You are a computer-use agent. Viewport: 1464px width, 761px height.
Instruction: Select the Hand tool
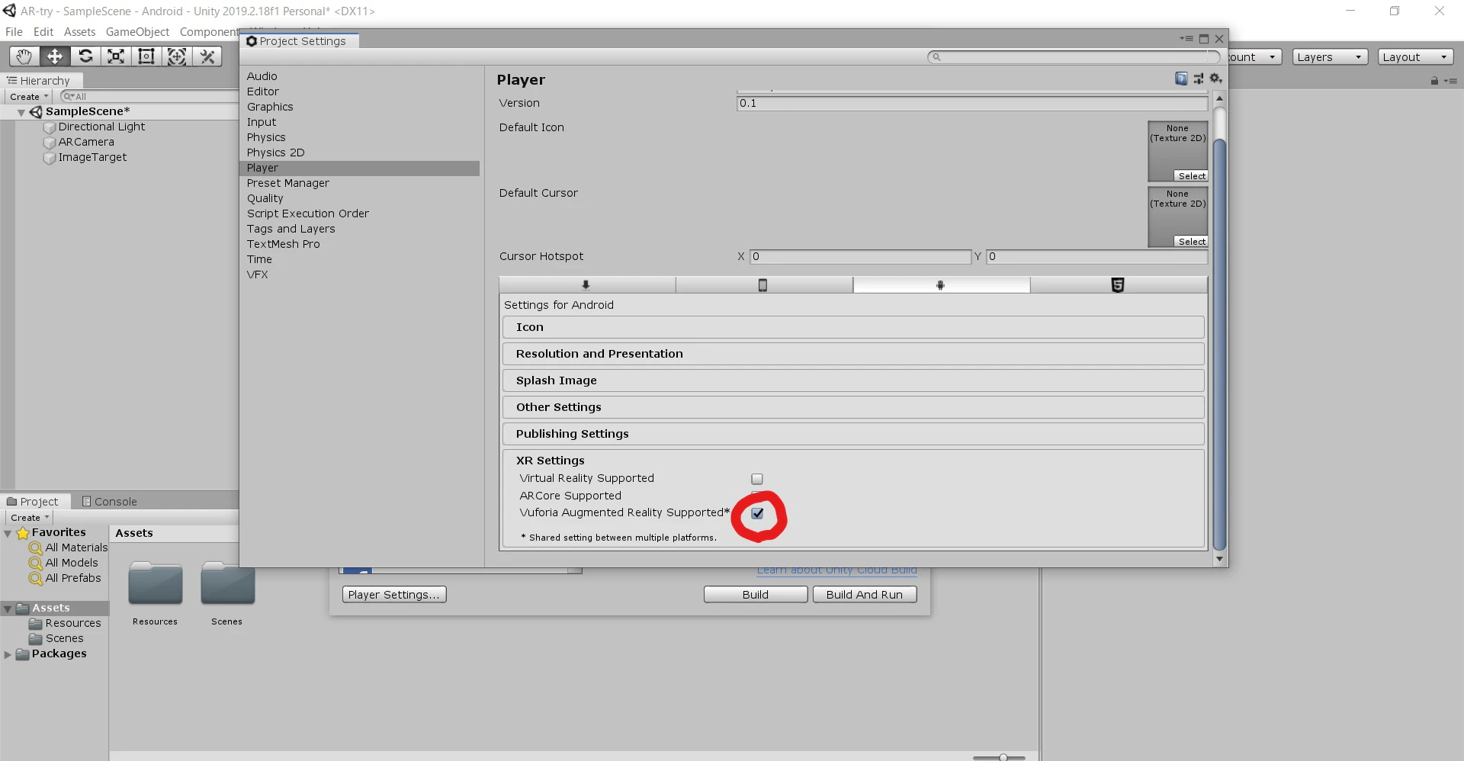click(24, 56)
